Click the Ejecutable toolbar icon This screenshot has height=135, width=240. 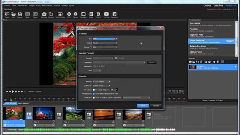83,15
